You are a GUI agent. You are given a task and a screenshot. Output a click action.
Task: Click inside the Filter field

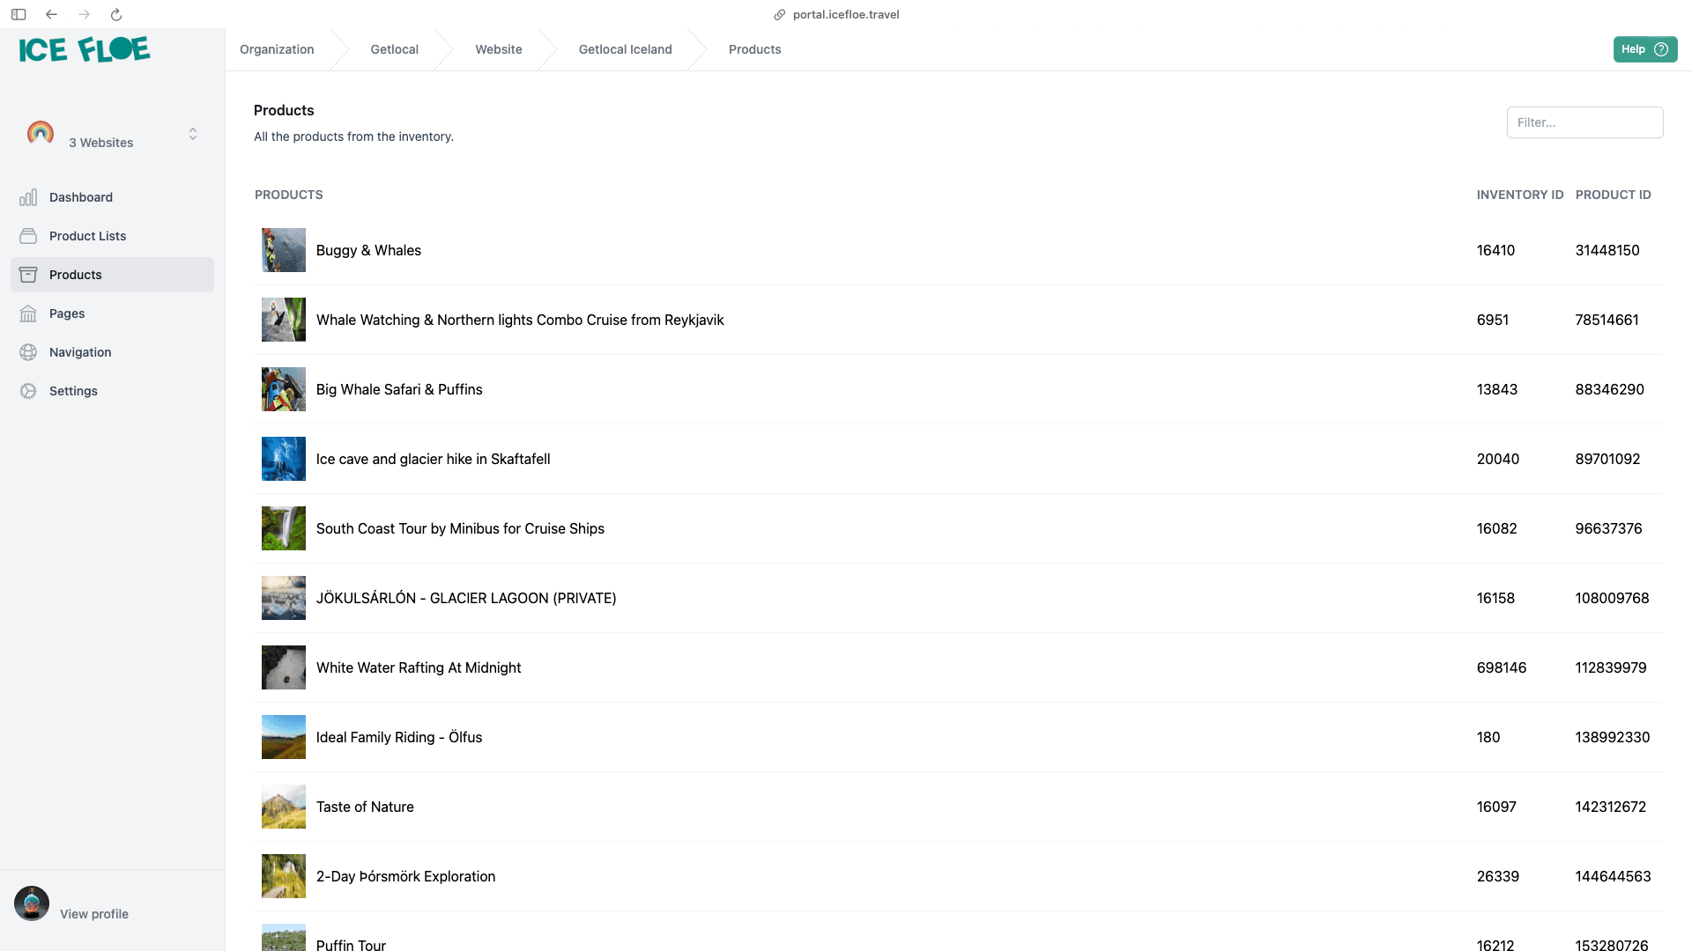(1584, 122)
